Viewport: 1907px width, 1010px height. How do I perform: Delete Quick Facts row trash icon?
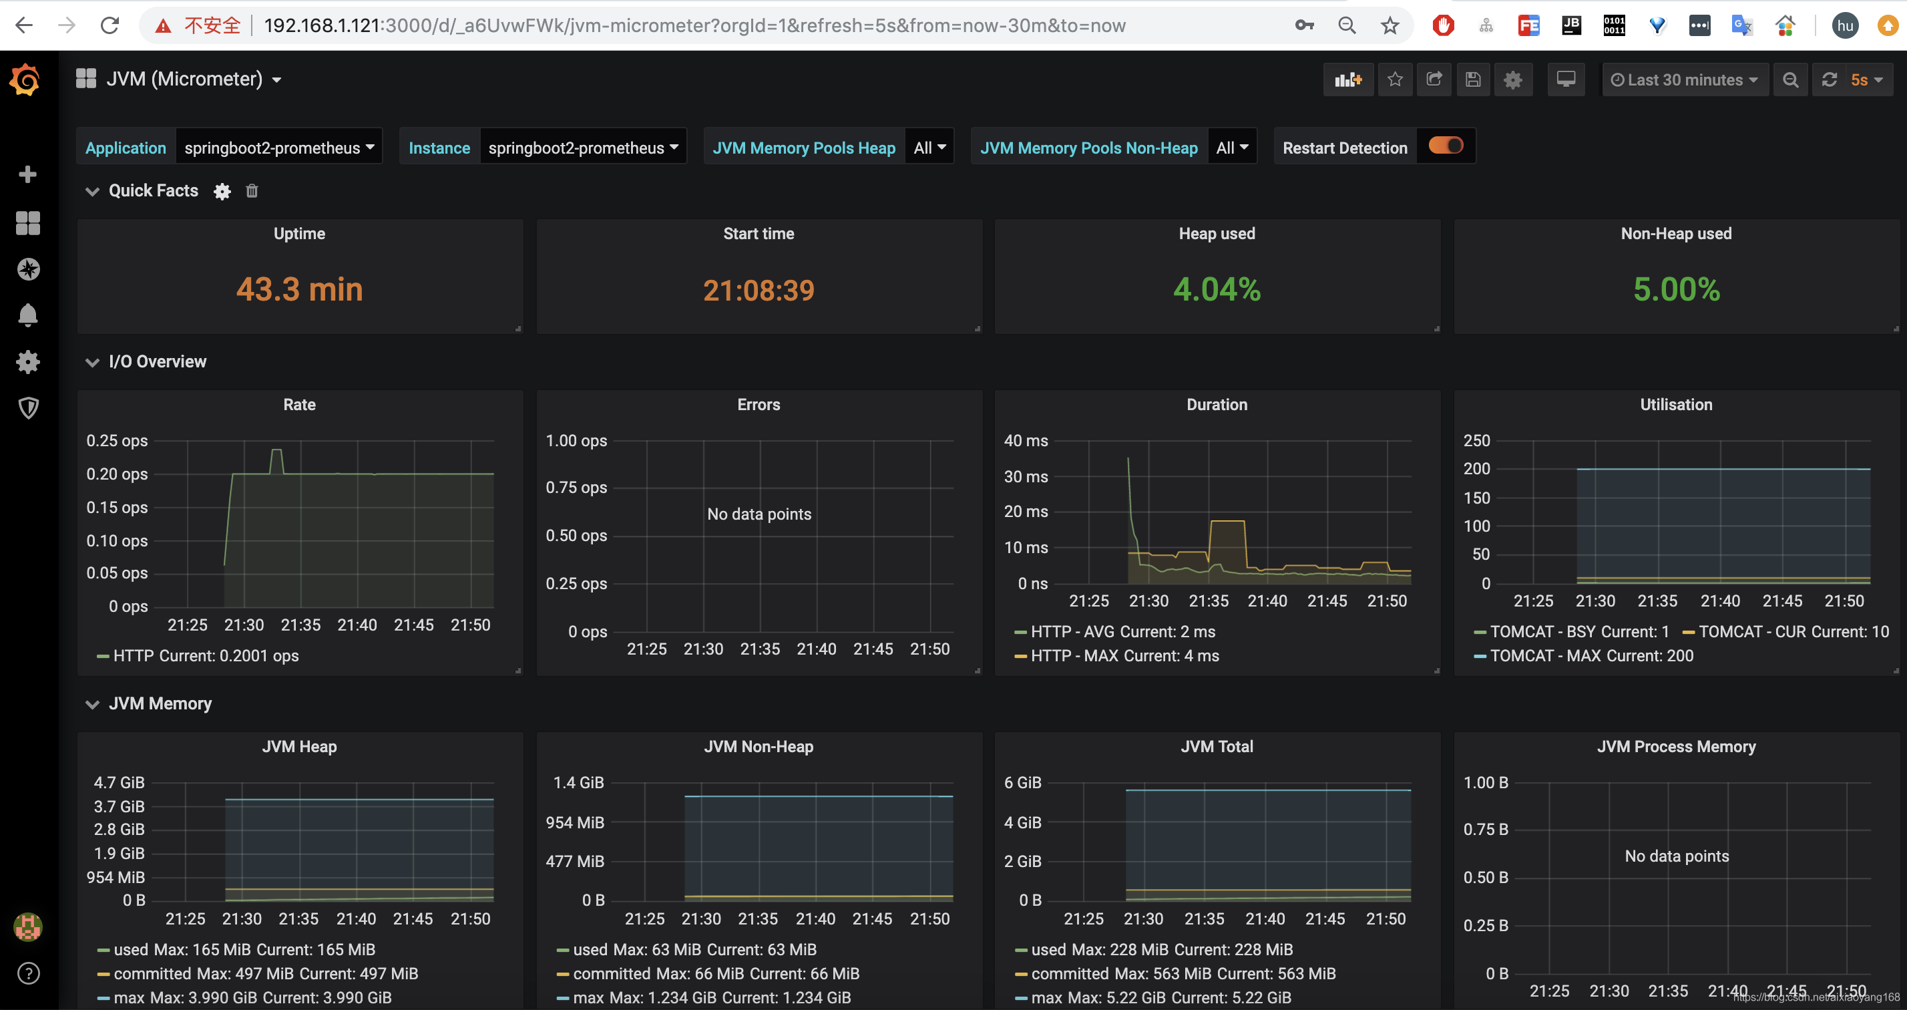click(x=252, y=191)
